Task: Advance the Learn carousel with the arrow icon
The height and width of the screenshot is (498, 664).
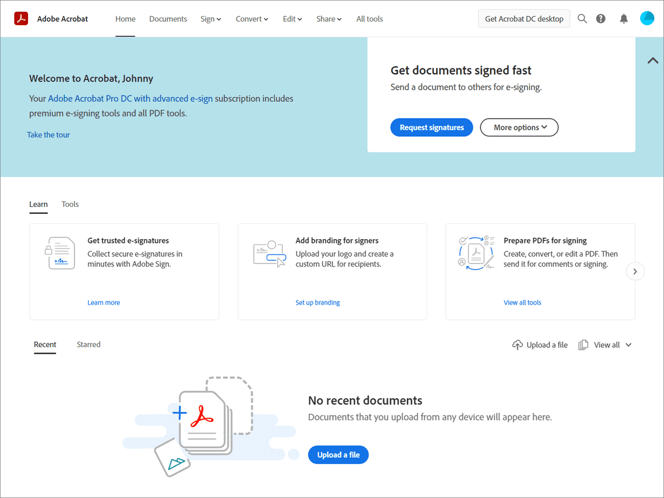Action: [635, 271]
